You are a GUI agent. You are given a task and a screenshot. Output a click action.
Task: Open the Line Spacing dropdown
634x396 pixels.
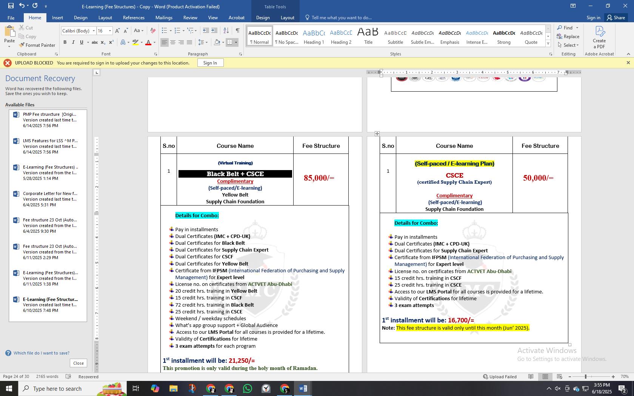(x=203, y=43)
